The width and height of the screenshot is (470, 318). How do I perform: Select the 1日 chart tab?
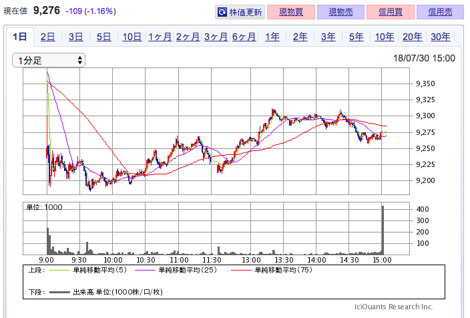tap(20, 37)
